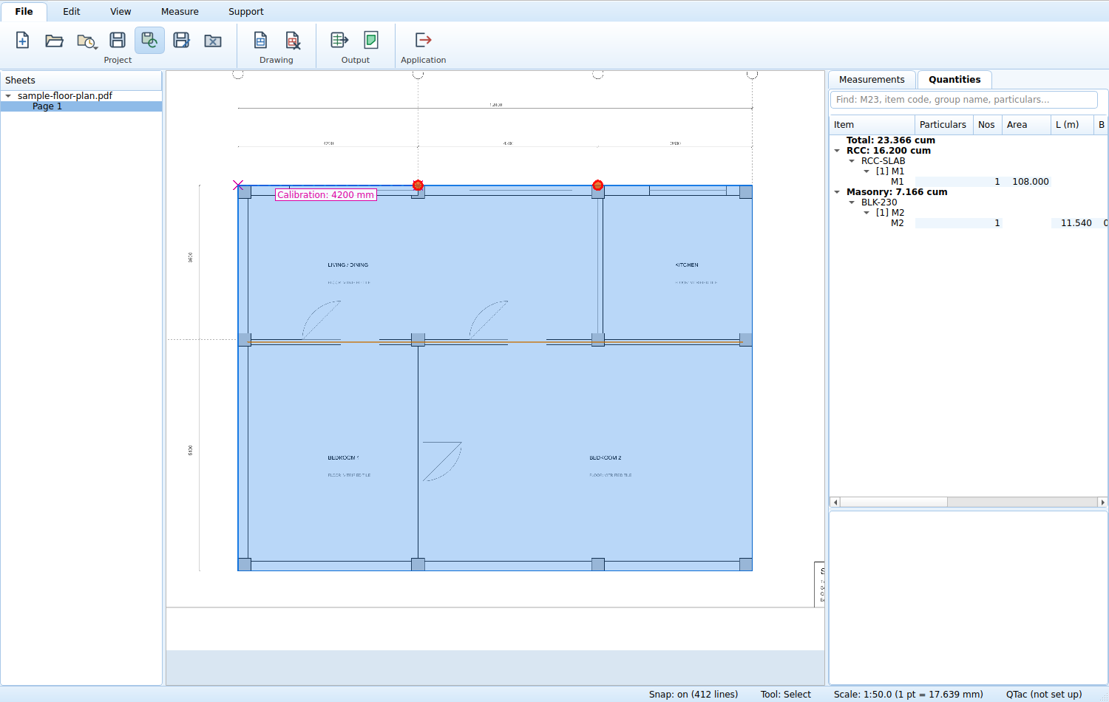Click the scrollbar right arrow in Quantities
The width and height of the screenshot is (1109, 702).
pyautogui.click(x=1102, y=502)
